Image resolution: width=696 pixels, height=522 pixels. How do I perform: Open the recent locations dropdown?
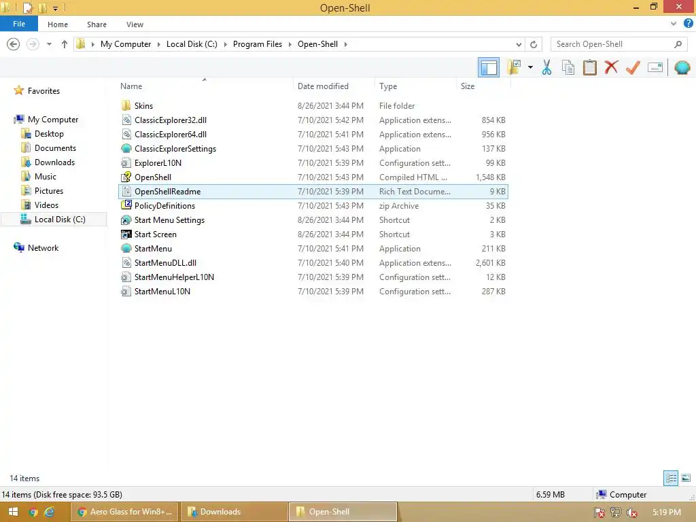coord(49,44)
